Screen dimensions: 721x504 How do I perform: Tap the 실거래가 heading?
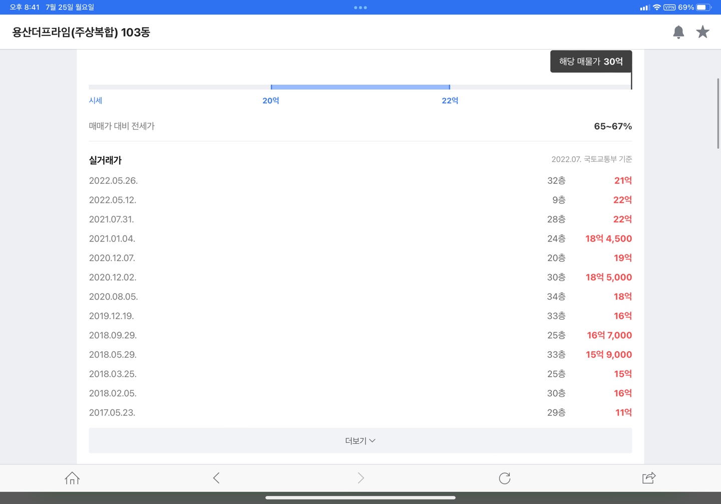point(105,160)
